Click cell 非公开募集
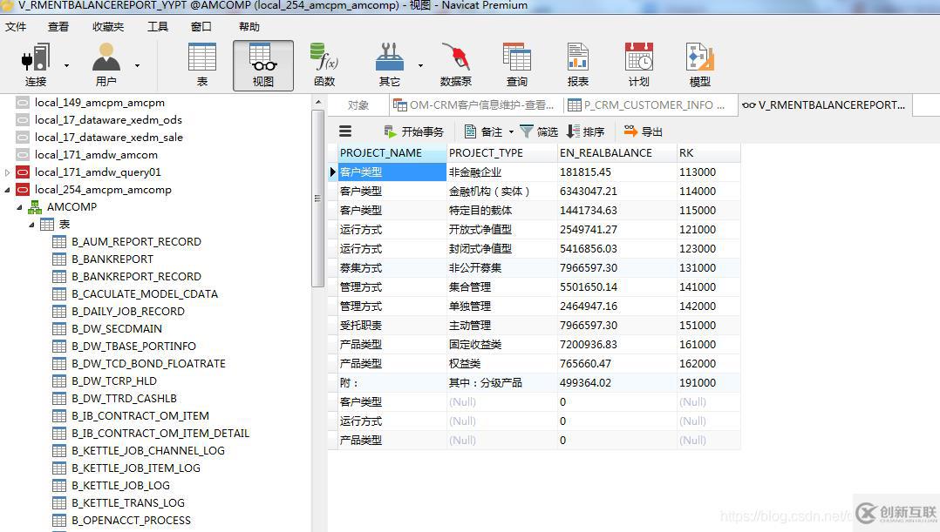Screen dimensions: 940x532 pos(501,268)
